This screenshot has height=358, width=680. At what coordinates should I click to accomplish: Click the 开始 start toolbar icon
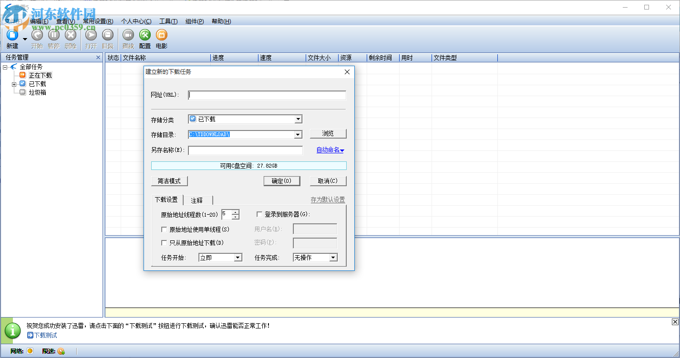(37, 35)
